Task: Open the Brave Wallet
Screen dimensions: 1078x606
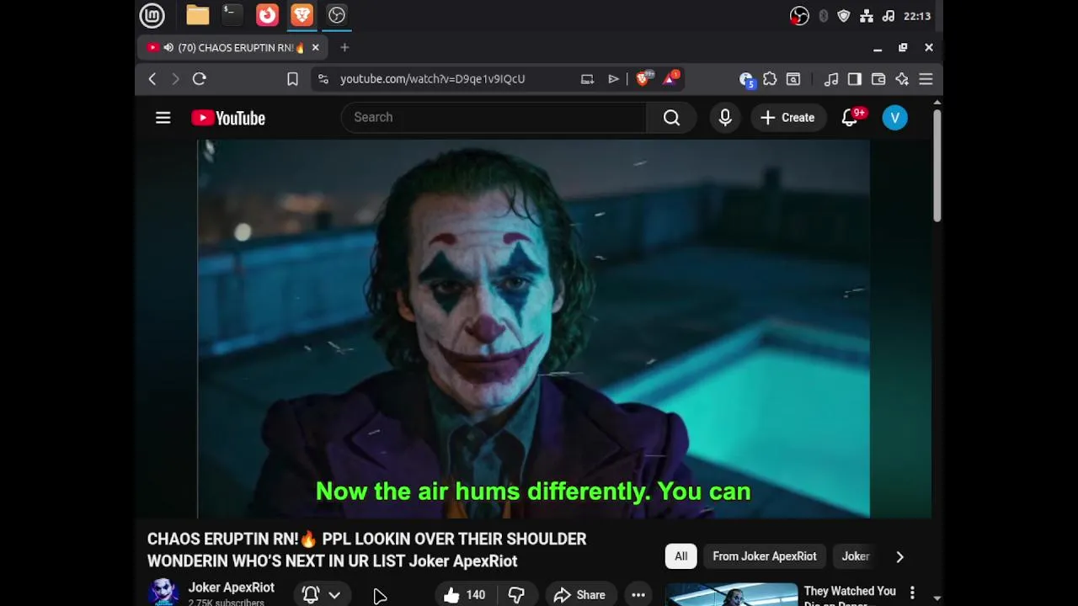Action: (x=878, y=79)
